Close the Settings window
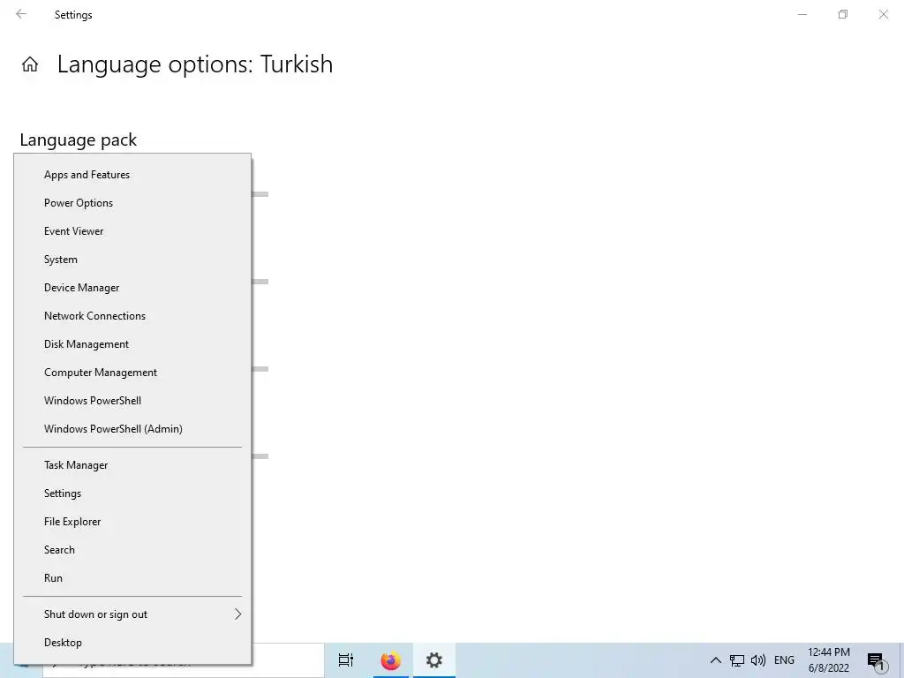Image resolution: width=904 pixels, height=678 pixels. tap(883, 14)
